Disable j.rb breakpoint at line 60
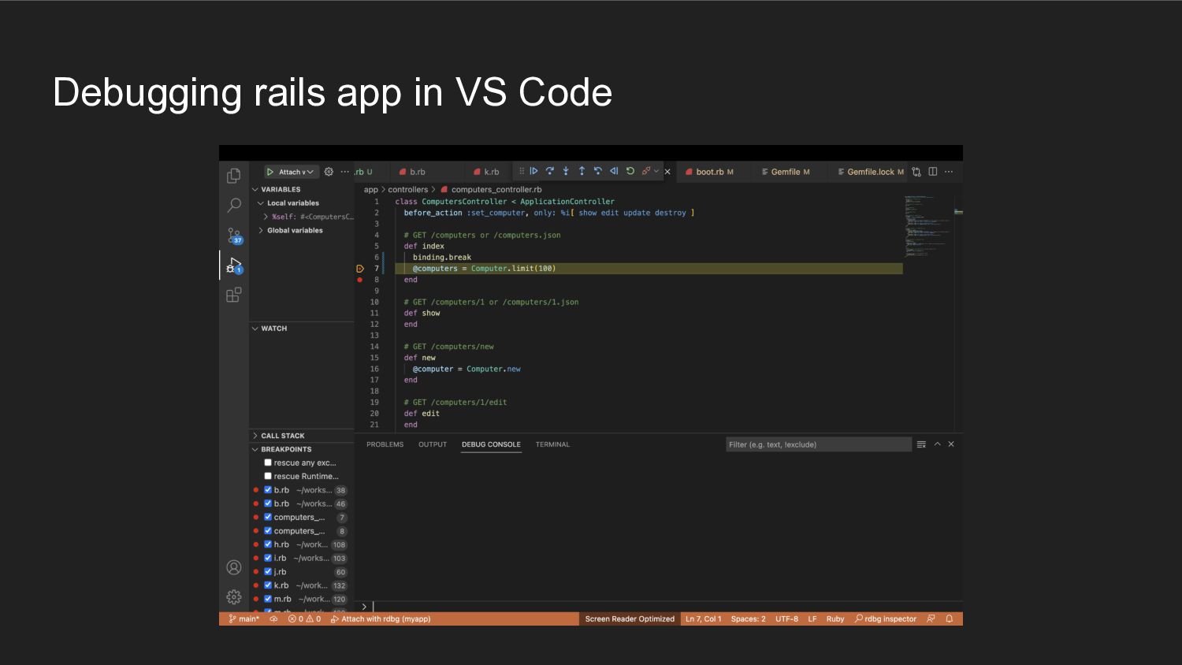Screen dimensions: 1182x665 268,572
